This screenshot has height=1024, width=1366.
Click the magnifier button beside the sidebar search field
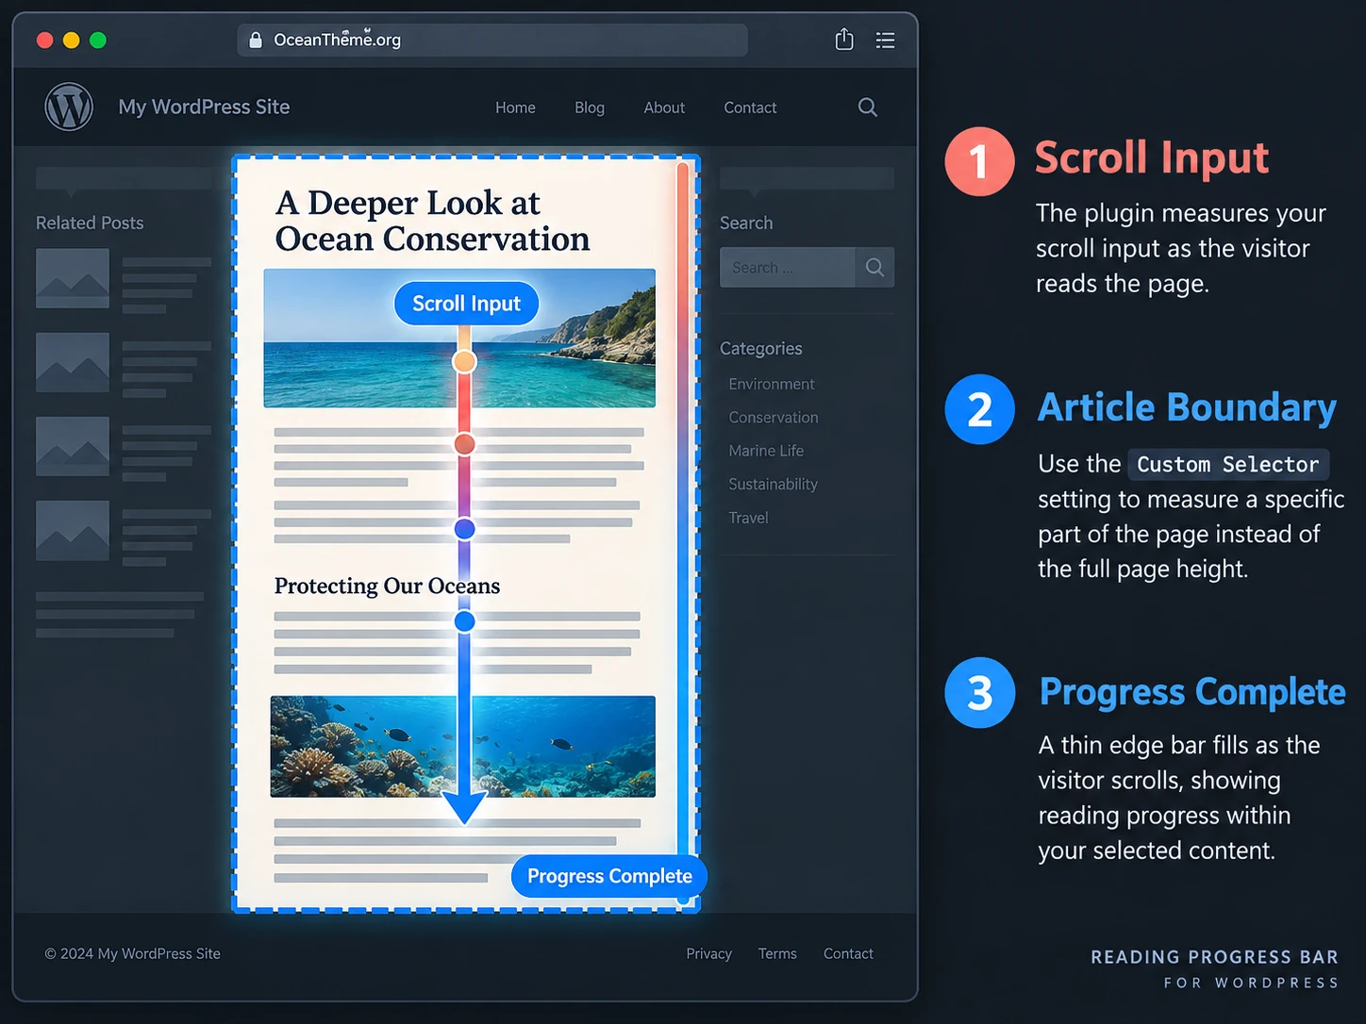tap(875, 268)
